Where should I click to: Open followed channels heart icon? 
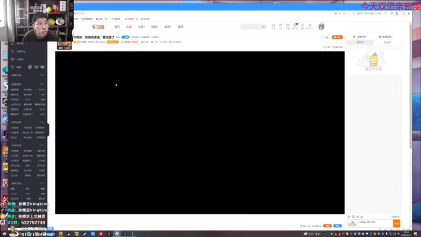point(280,26)
